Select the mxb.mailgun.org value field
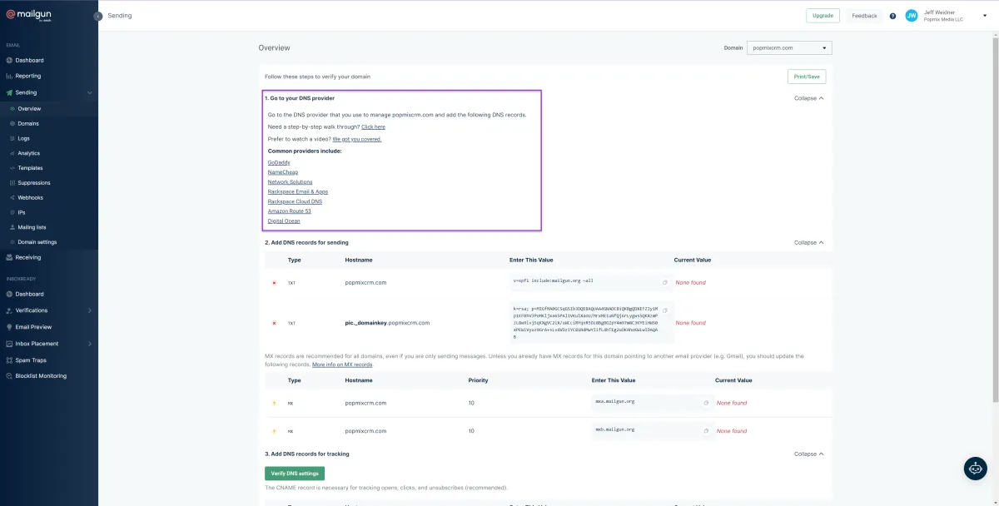The width and height of the screenshot is (999, 506). [653, 431]
